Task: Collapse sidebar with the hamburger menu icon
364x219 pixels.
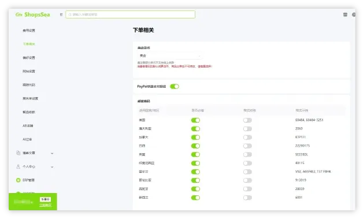Action: (x=61, y=14)
